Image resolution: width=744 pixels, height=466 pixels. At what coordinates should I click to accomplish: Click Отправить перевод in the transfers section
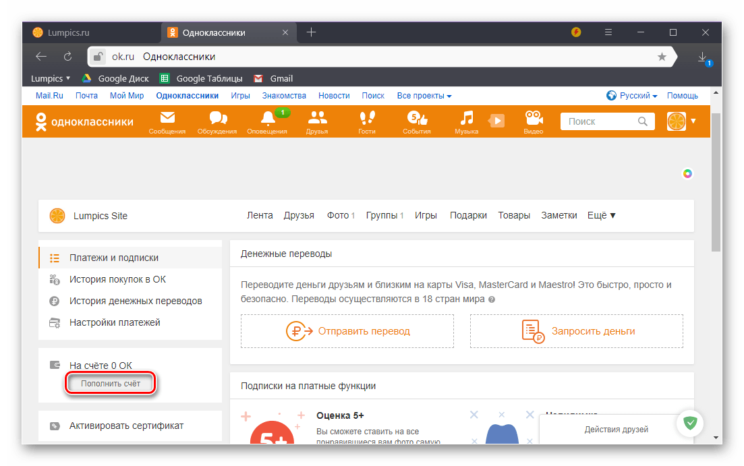pyautogui.click(x=347, y=330)
